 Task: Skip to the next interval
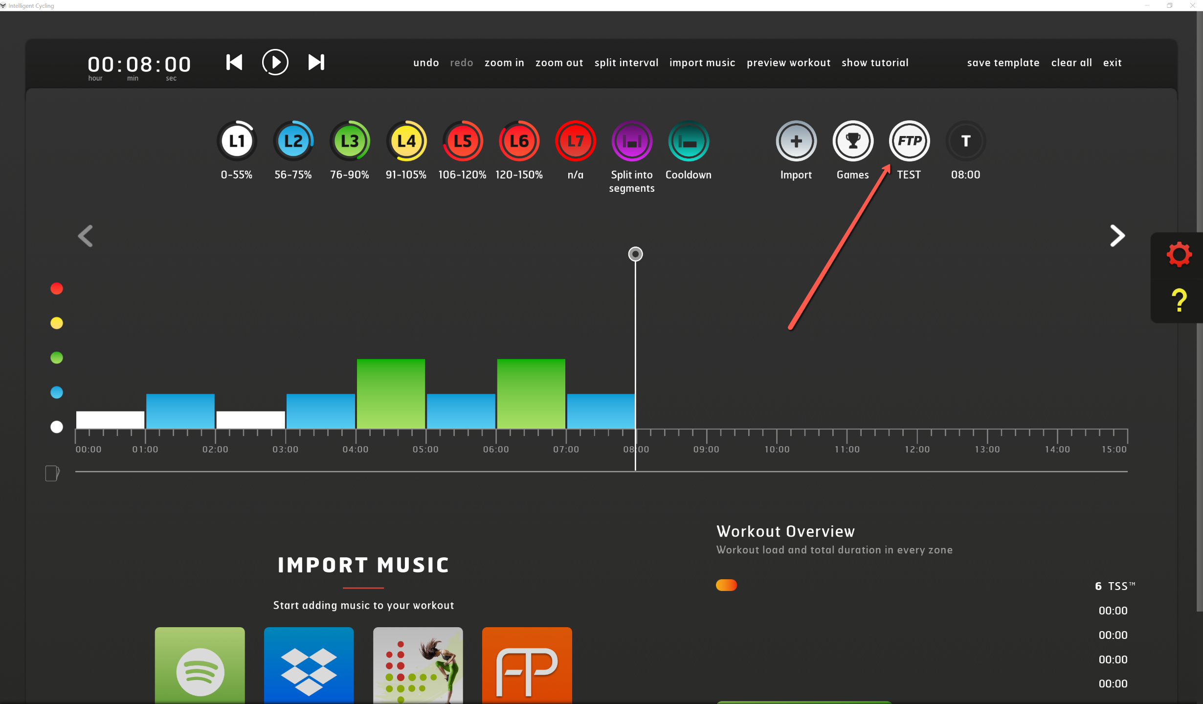pos(316,62)
